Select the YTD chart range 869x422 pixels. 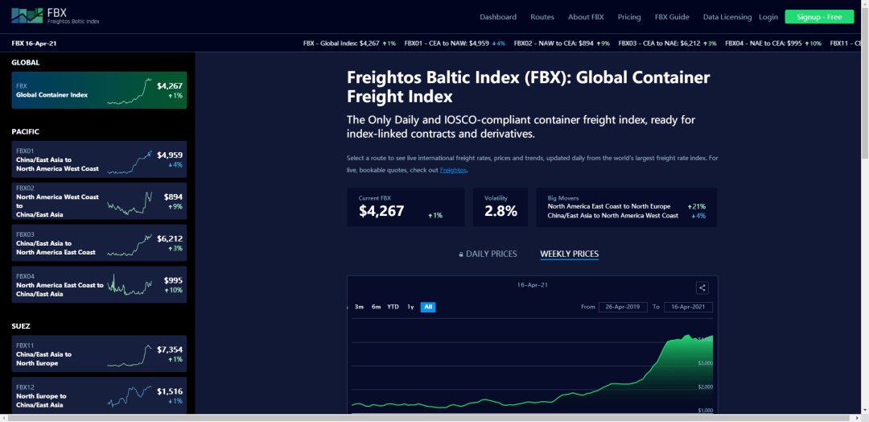[x=393, y=307]
